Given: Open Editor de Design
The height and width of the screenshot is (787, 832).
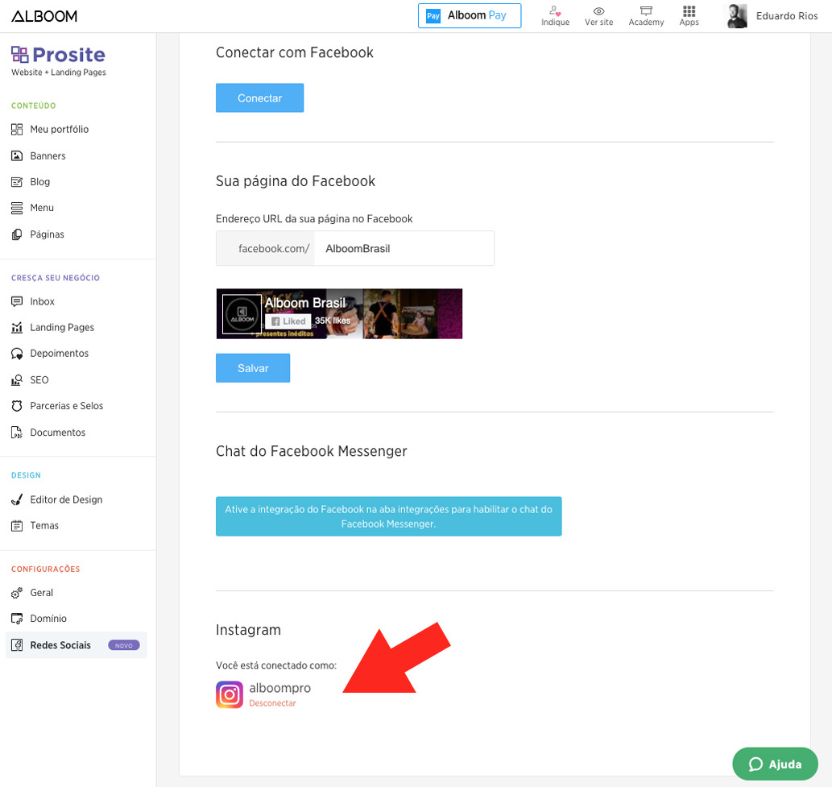Looking at the screenshot, I should coord(66,499).
